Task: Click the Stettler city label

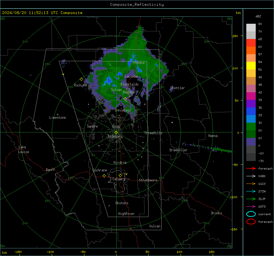Action: tap(177, 88)
